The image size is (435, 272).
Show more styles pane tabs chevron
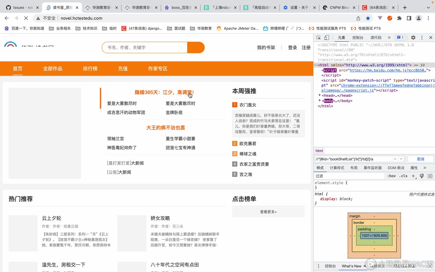coord(425,168)
